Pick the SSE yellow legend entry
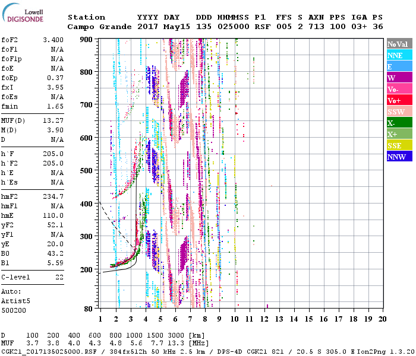Screen dimensions: 416x356 point(399,145)
